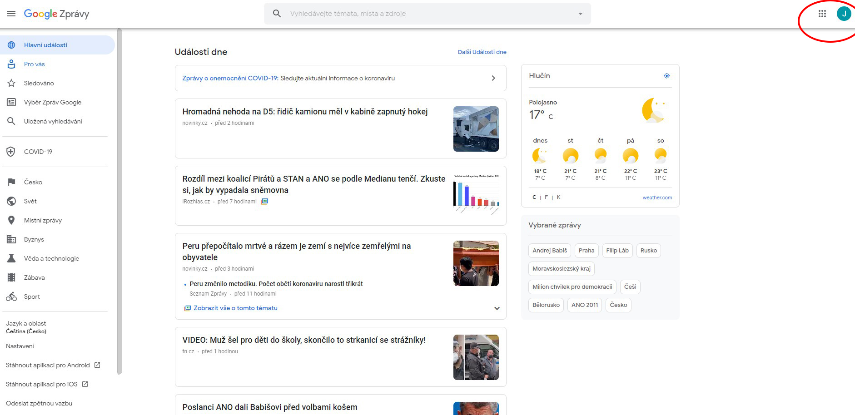This screenshot has height=415, width=855.
Task: Click the sidebar vertical scrollbar
Action: (x=119, y=202)
